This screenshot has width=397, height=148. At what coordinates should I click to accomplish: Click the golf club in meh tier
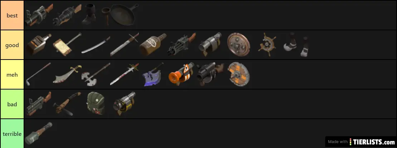tap(38, 74)
